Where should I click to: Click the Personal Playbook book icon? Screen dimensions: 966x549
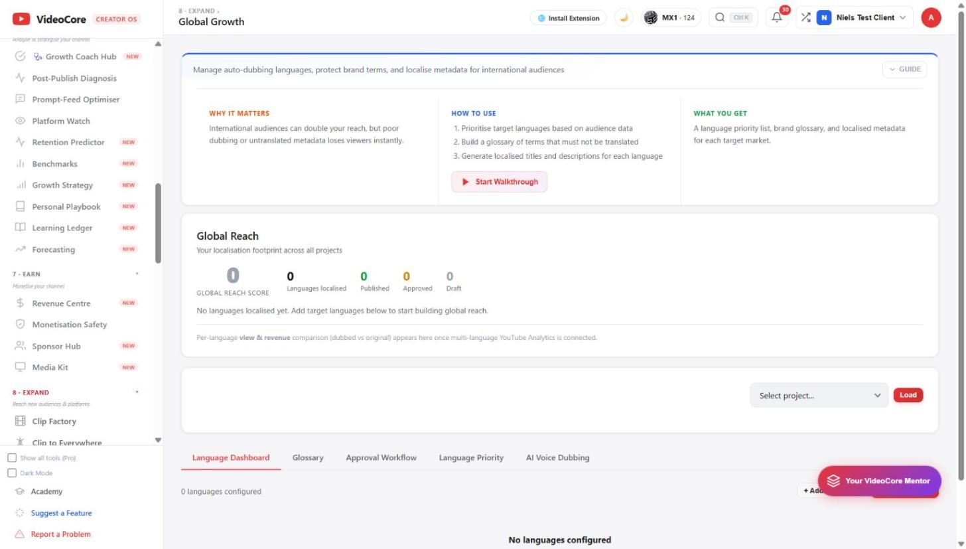tap(21, 206)
